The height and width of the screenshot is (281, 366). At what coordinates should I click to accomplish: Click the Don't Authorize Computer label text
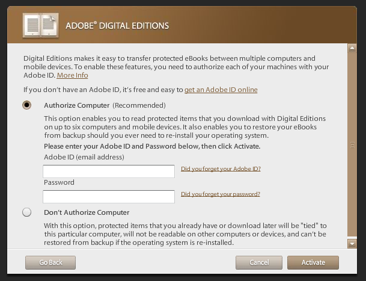87,212
